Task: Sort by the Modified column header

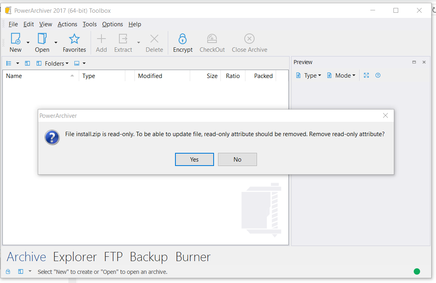Action: click(162, 76)
